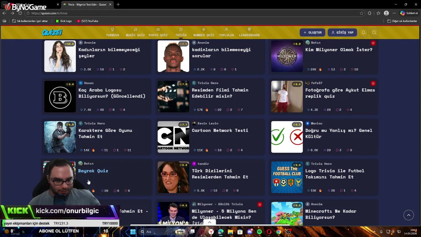Click the Giriş Yap login button
Image resolution: width=421 pixels, height=237 pixels.
[x=342, y=33]
